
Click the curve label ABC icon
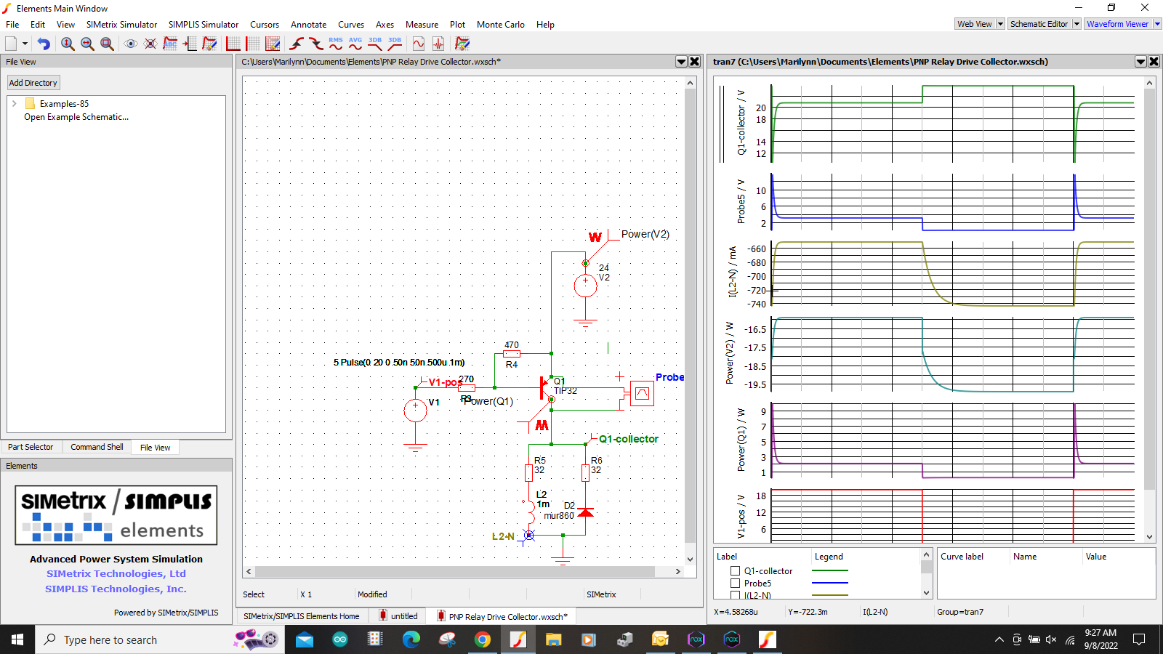pos(170,44)
